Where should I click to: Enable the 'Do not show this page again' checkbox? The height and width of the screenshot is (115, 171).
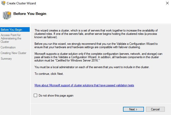click(36, 96)
